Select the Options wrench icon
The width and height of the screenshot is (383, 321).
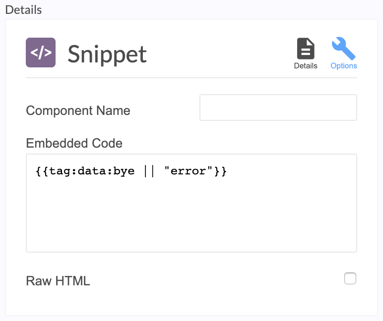[343, 48]
